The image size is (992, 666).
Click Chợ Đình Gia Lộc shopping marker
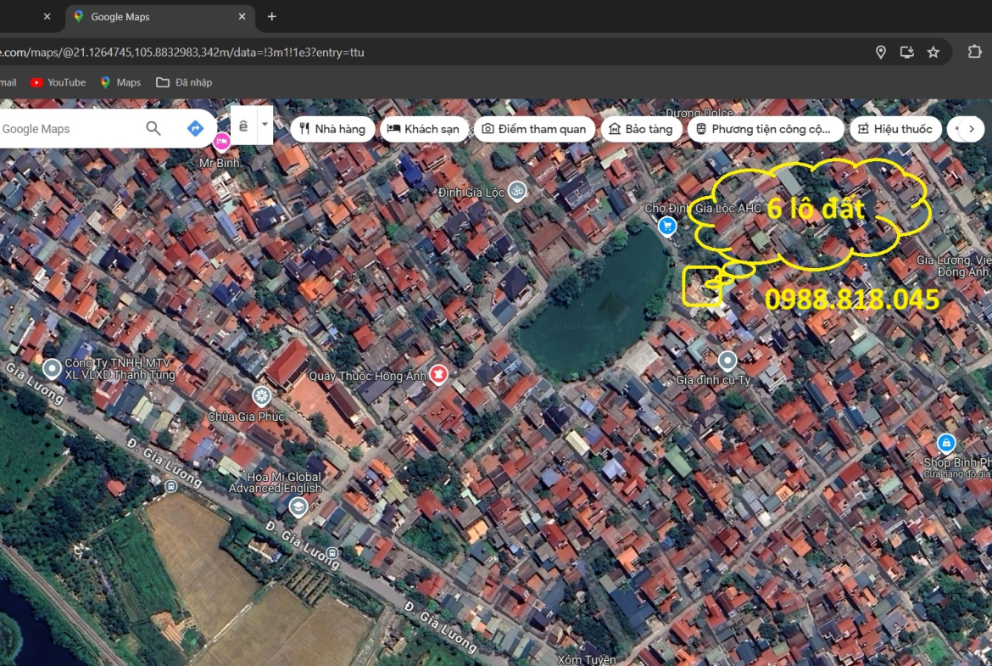[667, 226]
